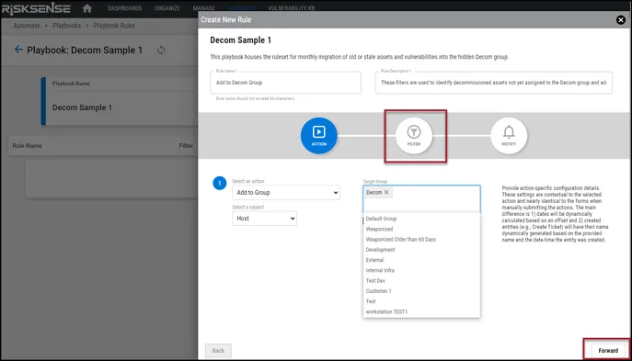Select the Action step circle icon

(319, 136)
